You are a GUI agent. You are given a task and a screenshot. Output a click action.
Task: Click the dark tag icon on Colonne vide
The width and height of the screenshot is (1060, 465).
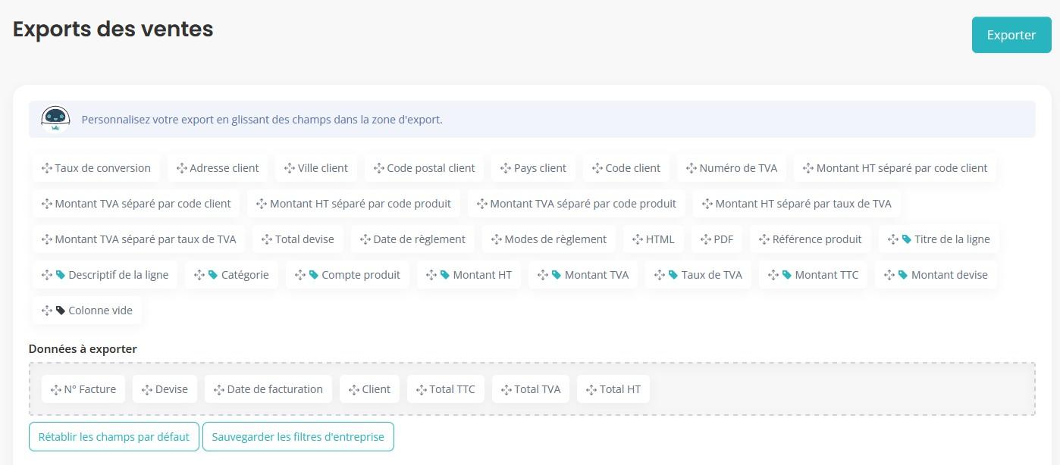point(60,311)
